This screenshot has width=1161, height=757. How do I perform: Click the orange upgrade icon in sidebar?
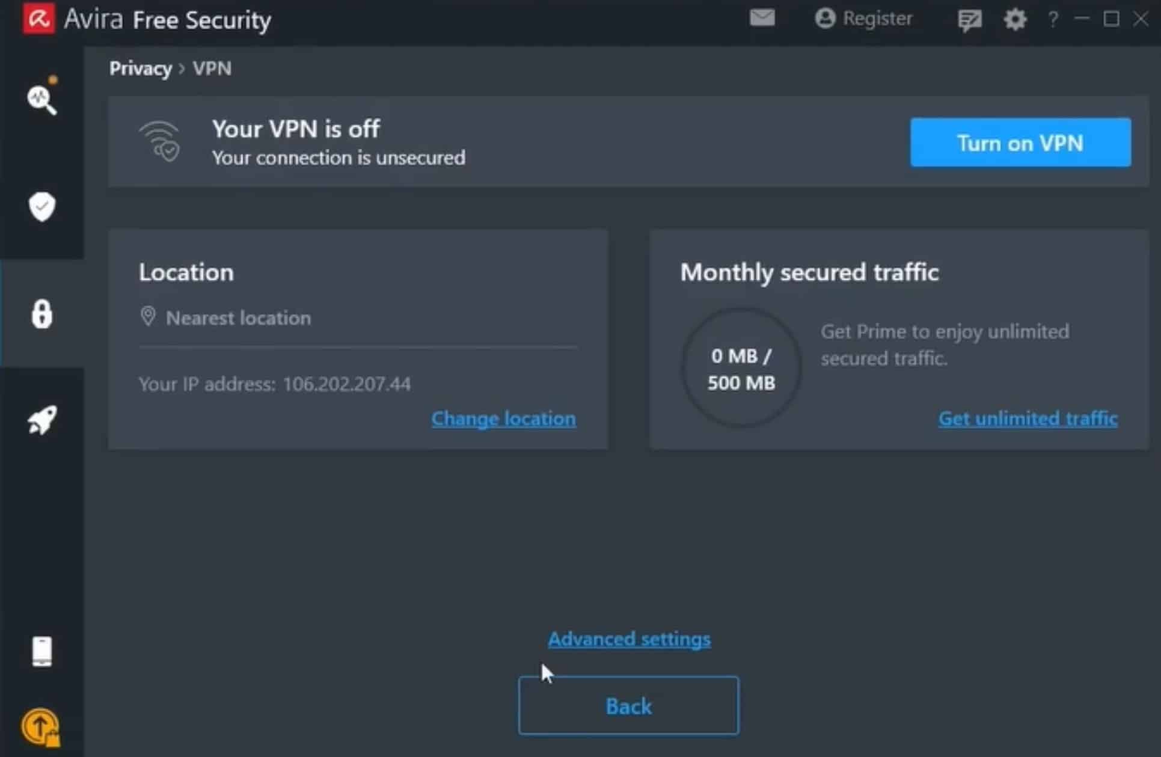(41, 728)
